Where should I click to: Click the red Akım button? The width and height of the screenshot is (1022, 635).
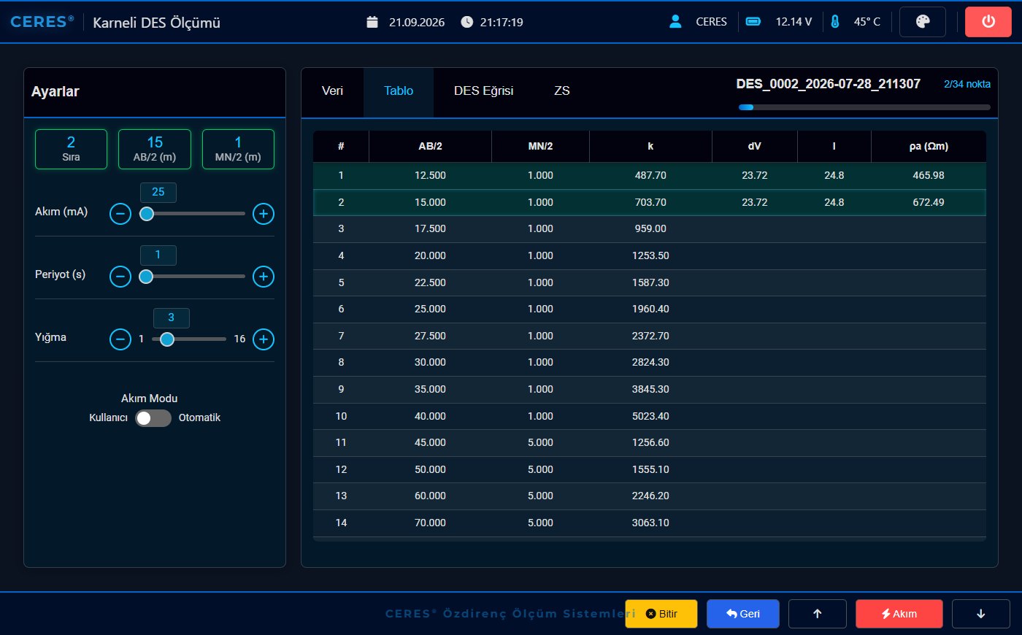pyautogui.click(x=899, y=614)
